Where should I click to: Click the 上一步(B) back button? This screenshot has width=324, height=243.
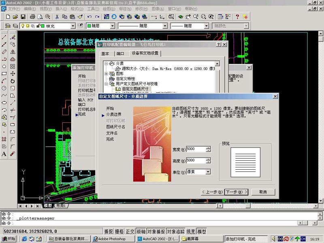click(x=212, y=192)
